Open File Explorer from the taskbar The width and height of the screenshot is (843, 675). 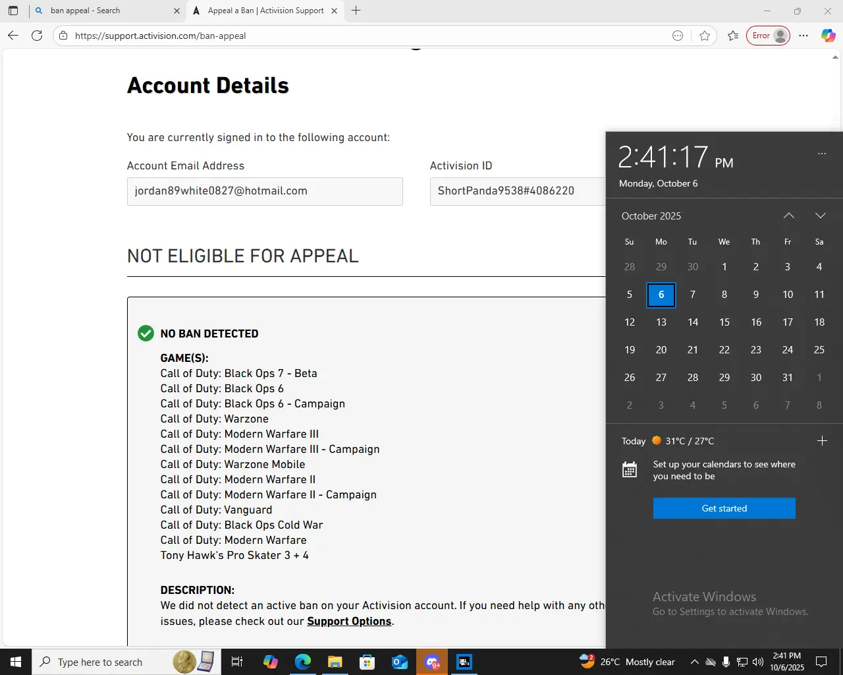pyautogui.click(x=335, y=662)
